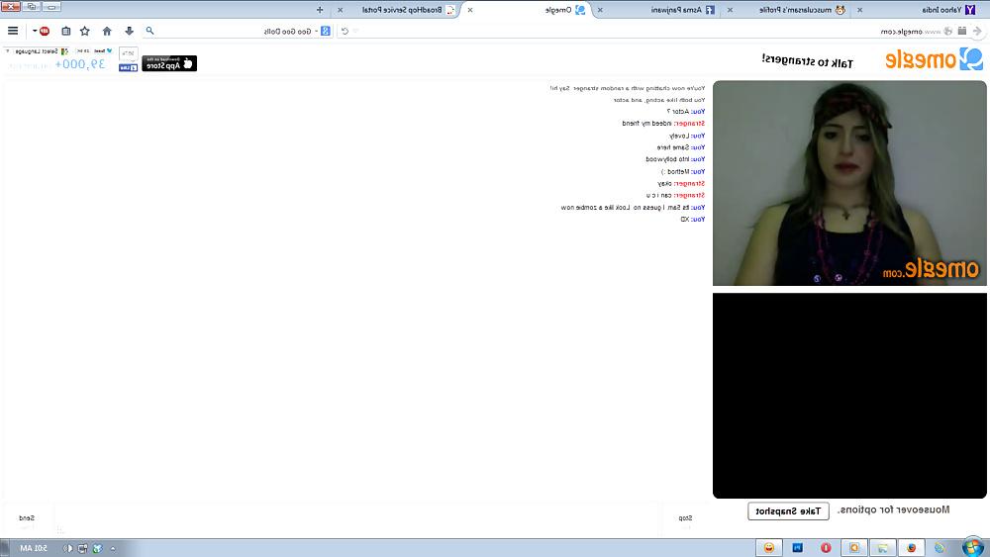Click the stranger's webcam video
Viewport: 990px width, 557px height.
click(x=849, y=183)
